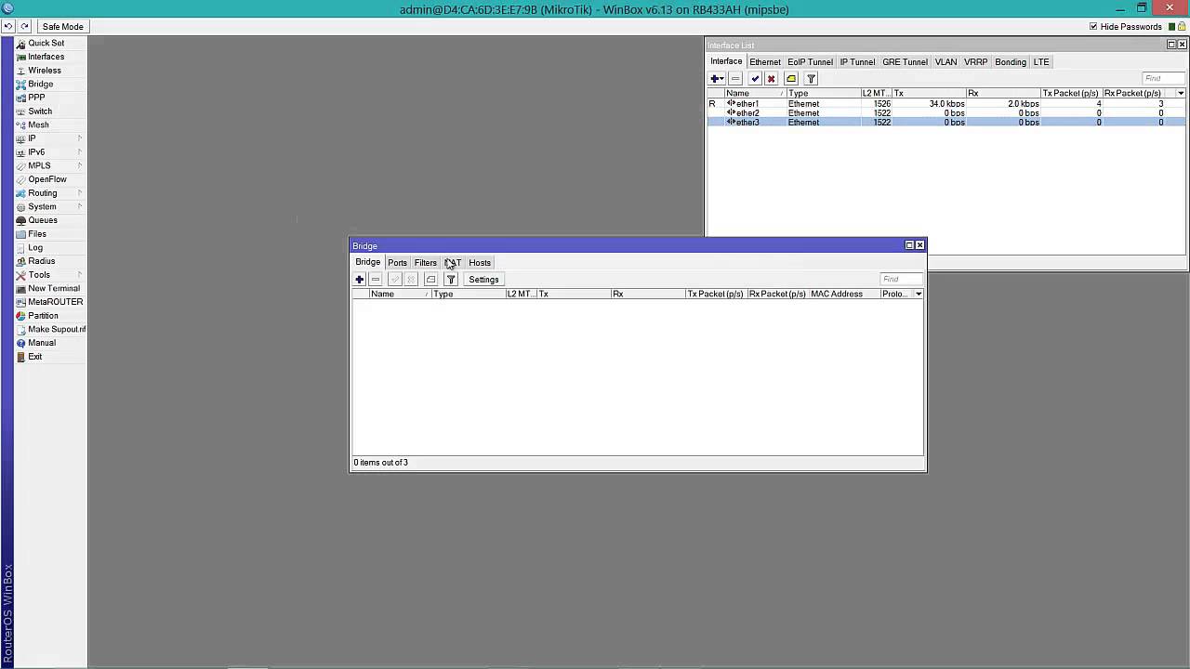This screenshot has width=1190, height=669.
Task: Enable the selected interface with the checkmark icon
Action: [x=755, y=79]
